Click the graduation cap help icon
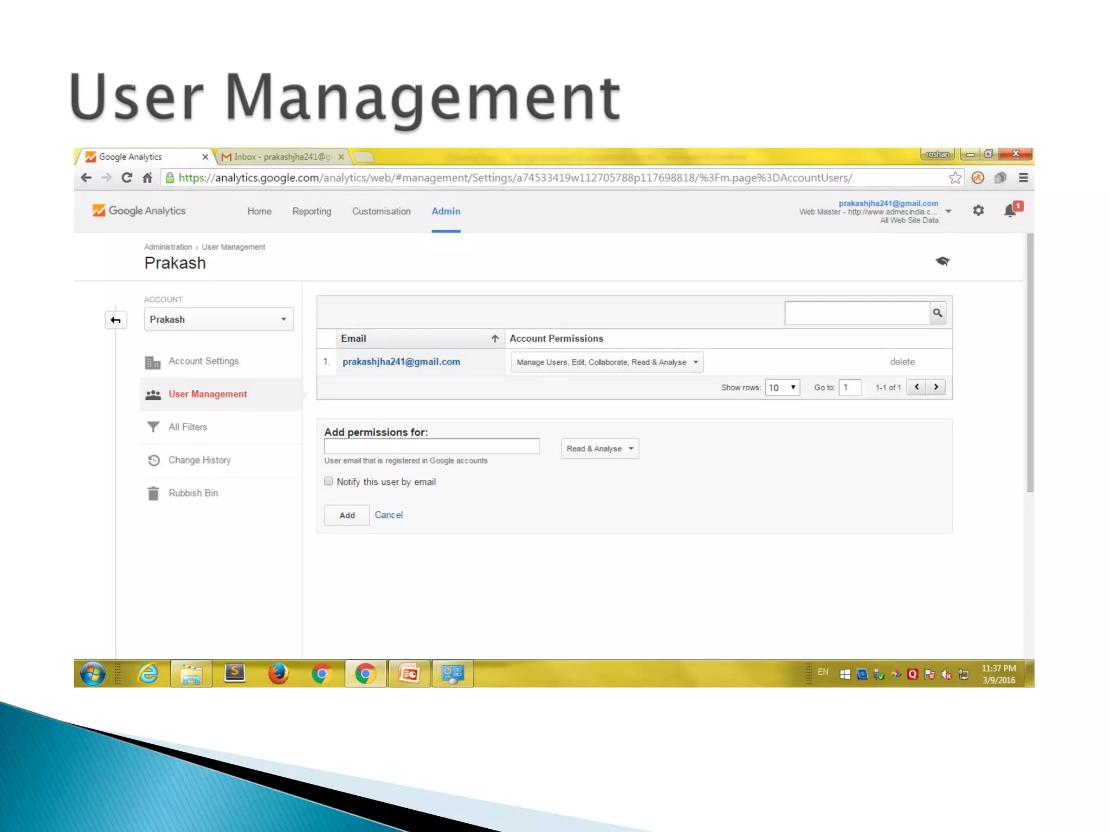The width and height of the screenshot is (1110, 832). coord(942,261)
